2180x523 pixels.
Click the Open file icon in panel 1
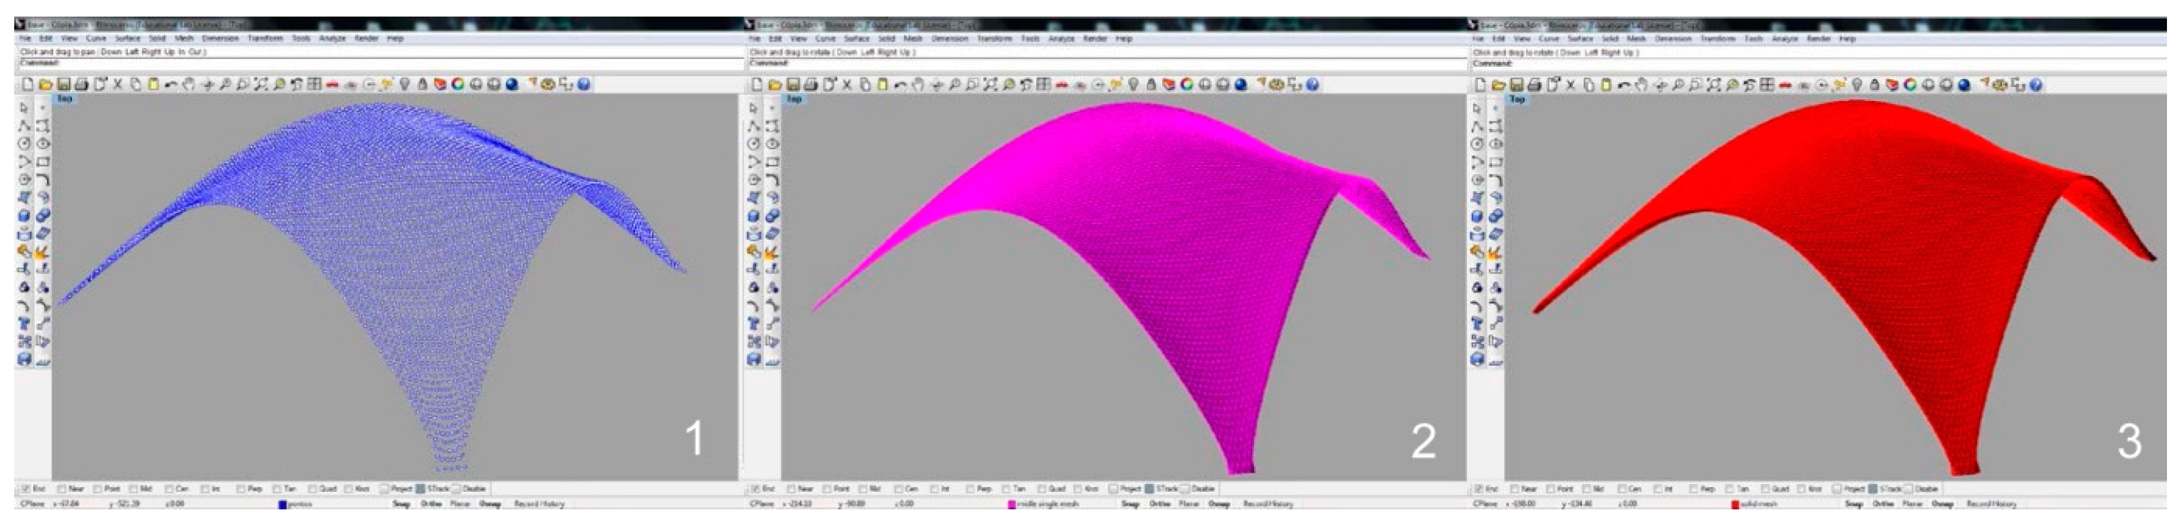(45, 85)
